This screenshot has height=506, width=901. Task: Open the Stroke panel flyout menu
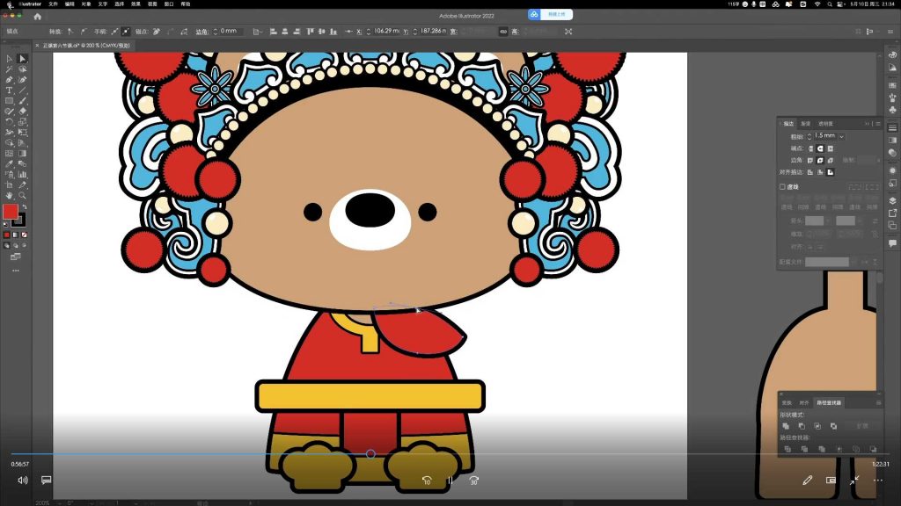tap(878, 122)
